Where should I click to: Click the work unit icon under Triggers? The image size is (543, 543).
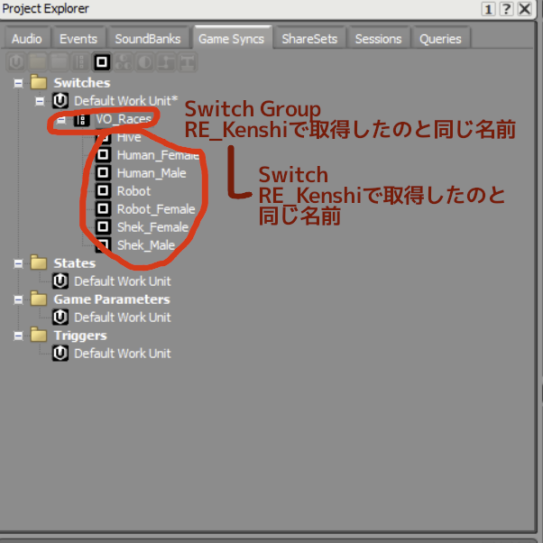60,354
